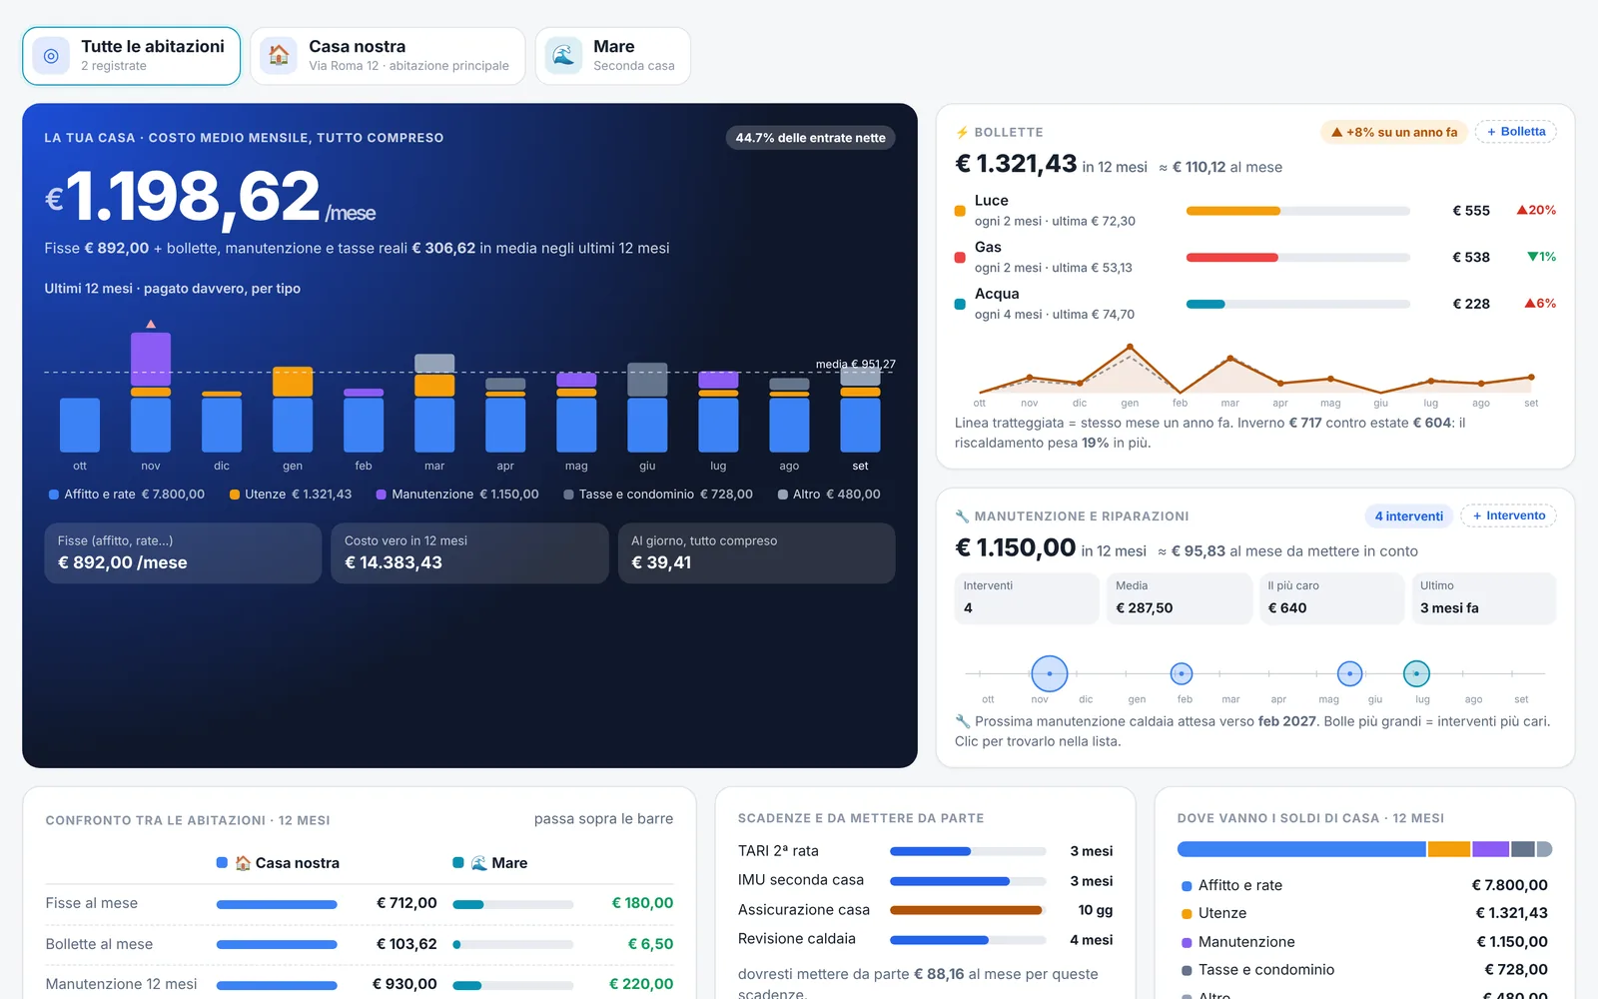Click the target icon in Tutte le abitazioni
This screenshot has height=999, width=1598.
(x=51, y=56)
